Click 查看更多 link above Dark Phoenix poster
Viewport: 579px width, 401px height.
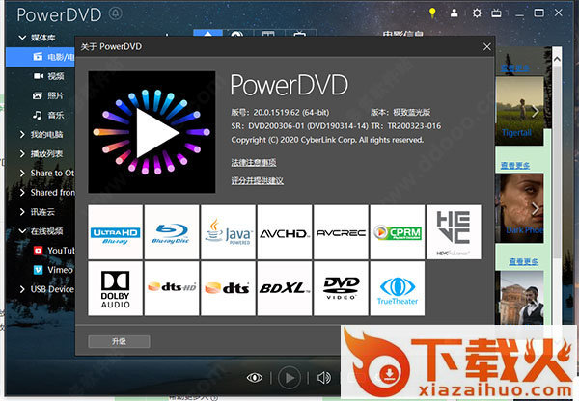click(x=515, y=165)
